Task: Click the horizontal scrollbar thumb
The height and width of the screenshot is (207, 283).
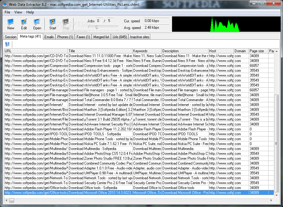Action: pos(12,200)
